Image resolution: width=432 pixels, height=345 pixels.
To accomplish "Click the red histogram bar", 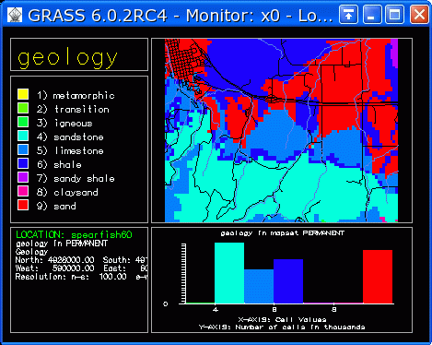I will (378, 277).
